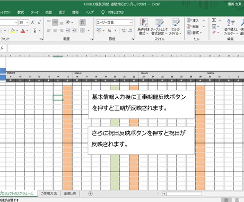This screenshot has height=202, width=244.
Task: Apply yellow fill color
Action: [13, 31]
